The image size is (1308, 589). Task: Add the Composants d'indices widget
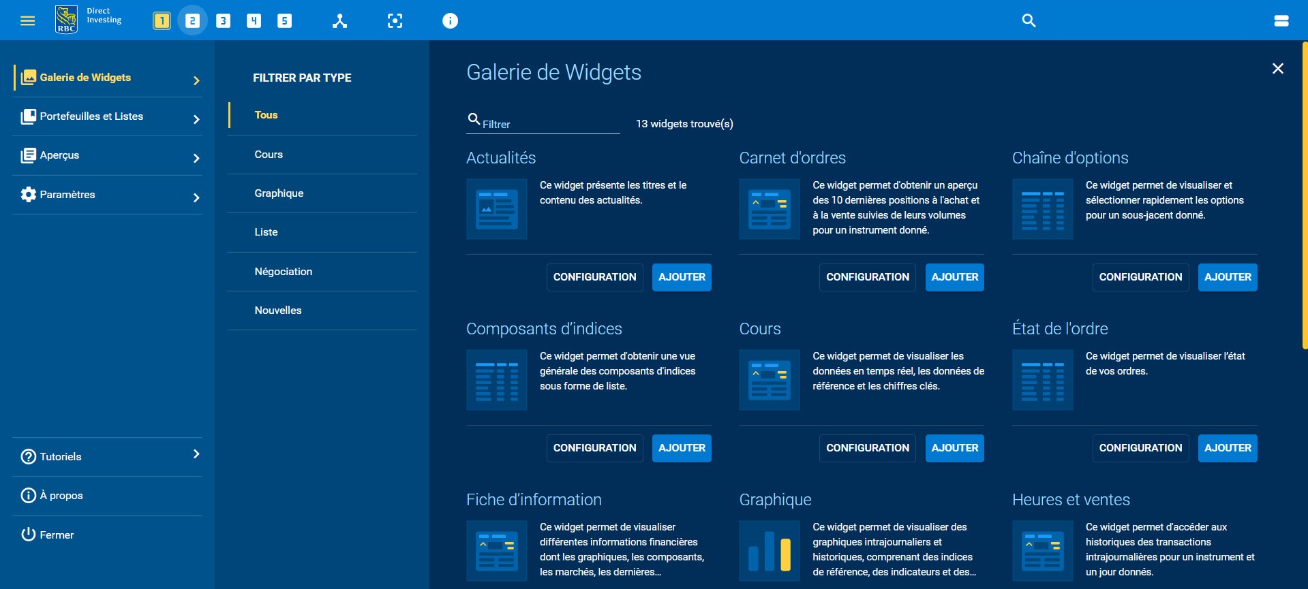(x=682, y=448)
